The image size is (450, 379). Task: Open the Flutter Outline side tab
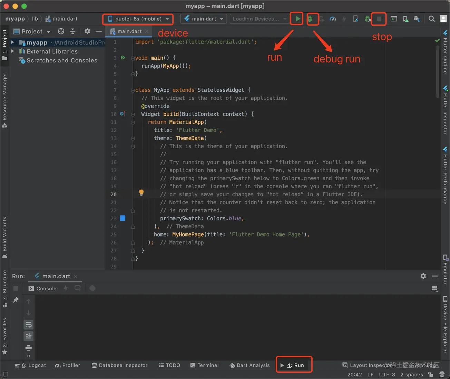(x=445, y=52)
